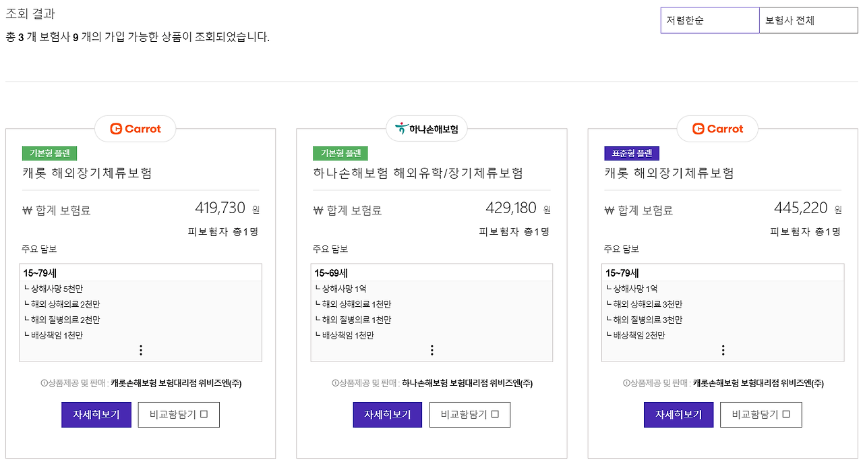Click 자세히보기 on the 하나손해보험 card

[x=387, y=414]
